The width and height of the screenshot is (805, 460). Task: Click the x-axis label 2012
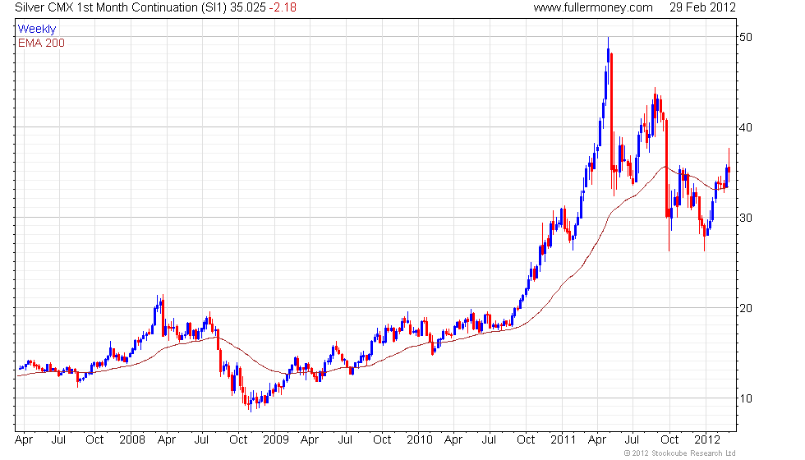click(x=707, y=440)
